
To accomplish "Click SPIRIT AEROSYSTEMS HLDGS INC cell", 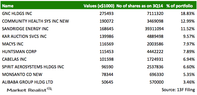I will (33, 67).
